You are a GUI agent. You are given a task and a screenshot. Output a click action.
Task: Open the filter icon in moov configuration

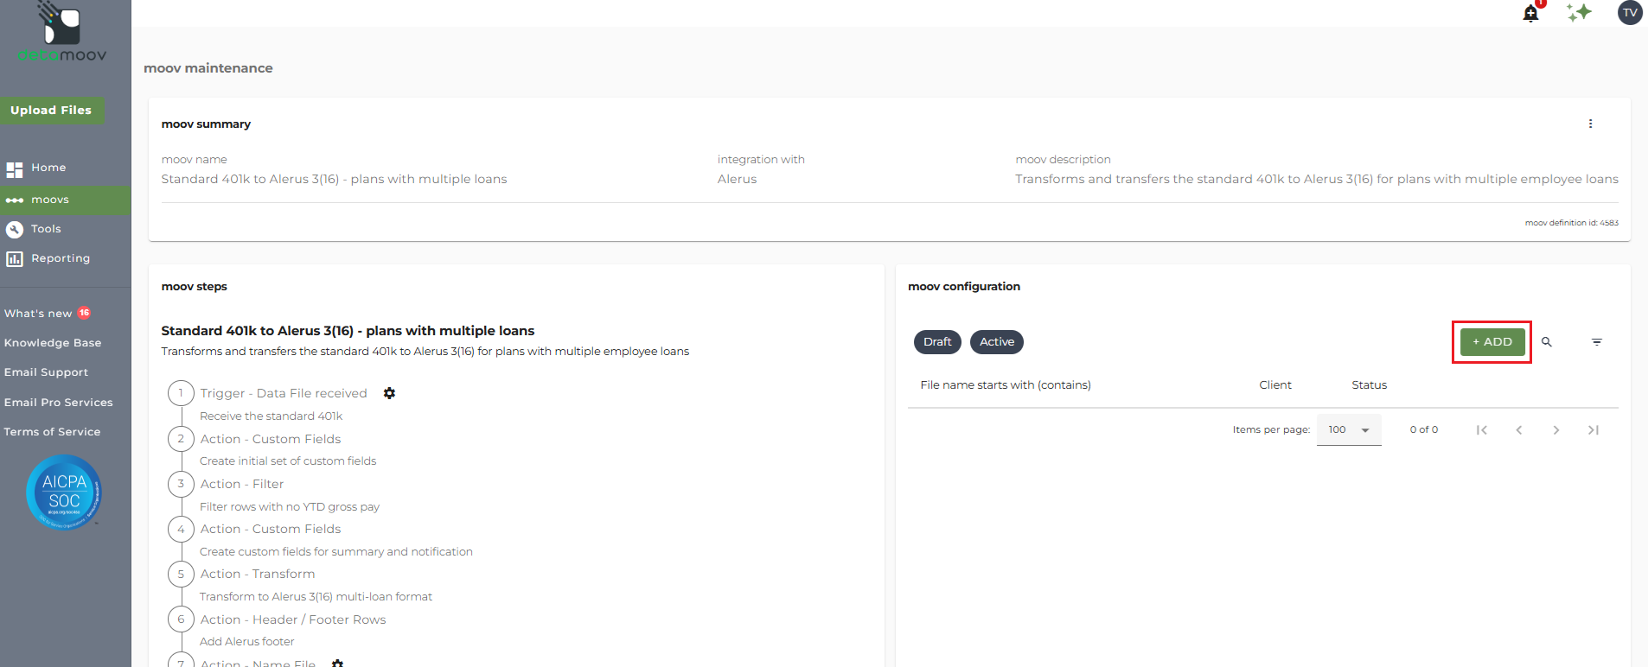pos(1597,342)
